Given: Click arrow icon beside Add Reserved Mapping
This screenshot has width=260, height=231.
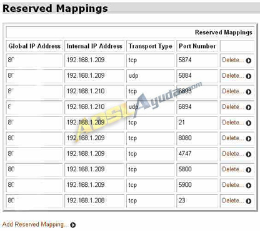Looking at the screenshot, I should tap(73, 225).
